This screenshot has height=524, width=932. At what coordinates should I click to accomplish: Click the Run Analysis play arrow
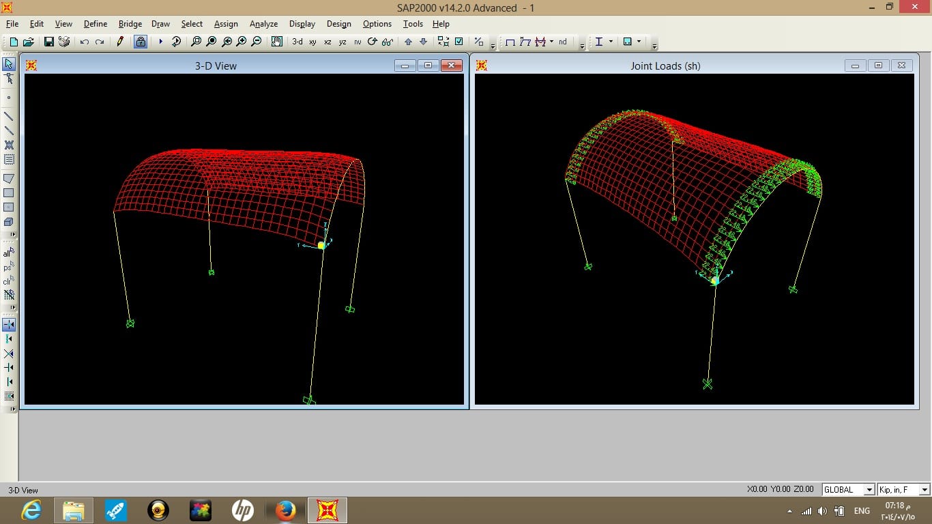(161, 42)
